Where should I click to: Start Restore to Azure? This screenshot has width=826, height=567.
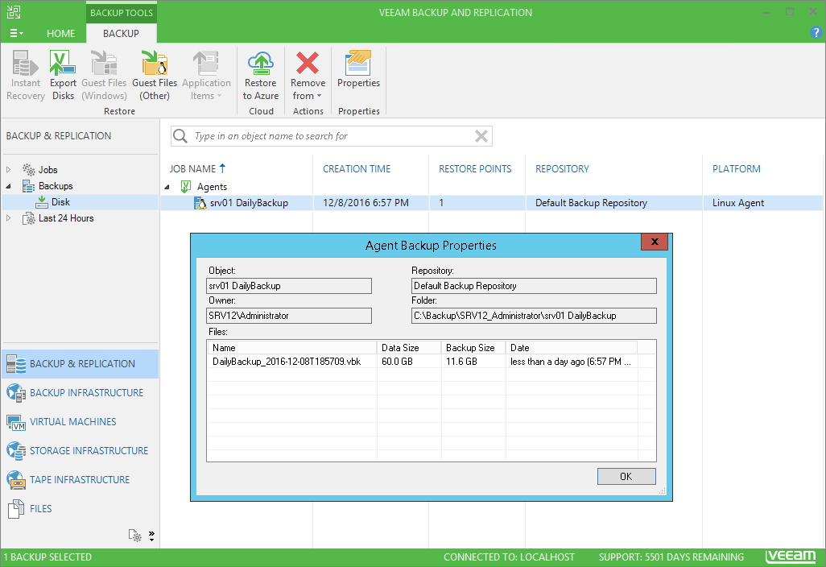pos(261,76)
